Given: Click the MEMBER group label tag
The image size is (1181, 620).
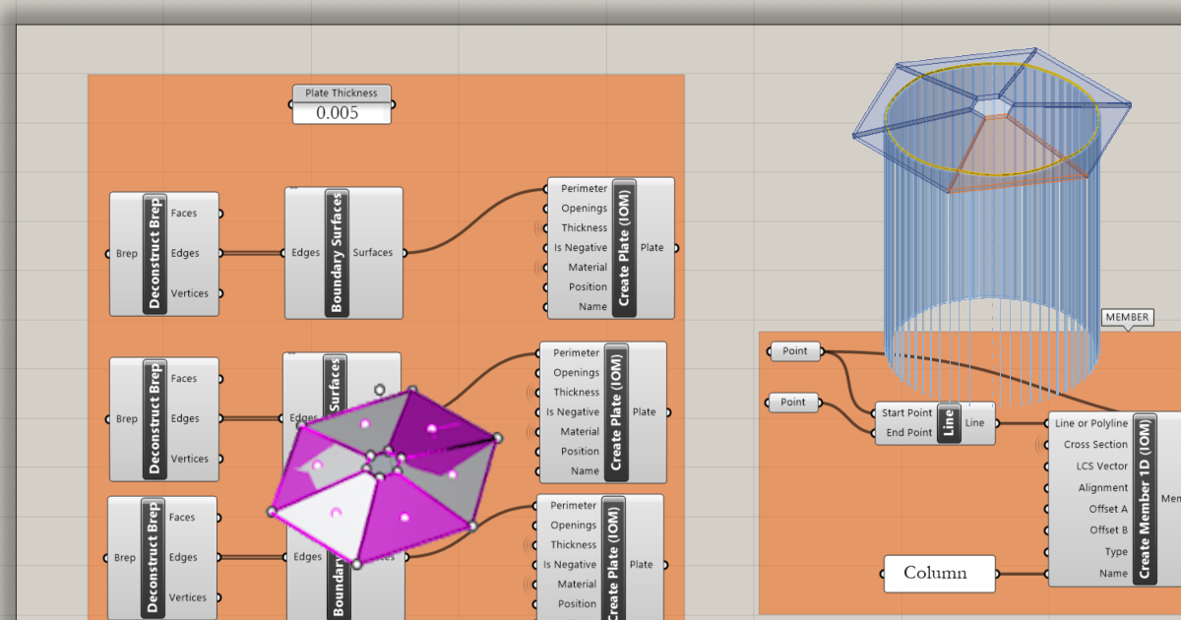Looking at the screenshot, I should (1127, 317).
